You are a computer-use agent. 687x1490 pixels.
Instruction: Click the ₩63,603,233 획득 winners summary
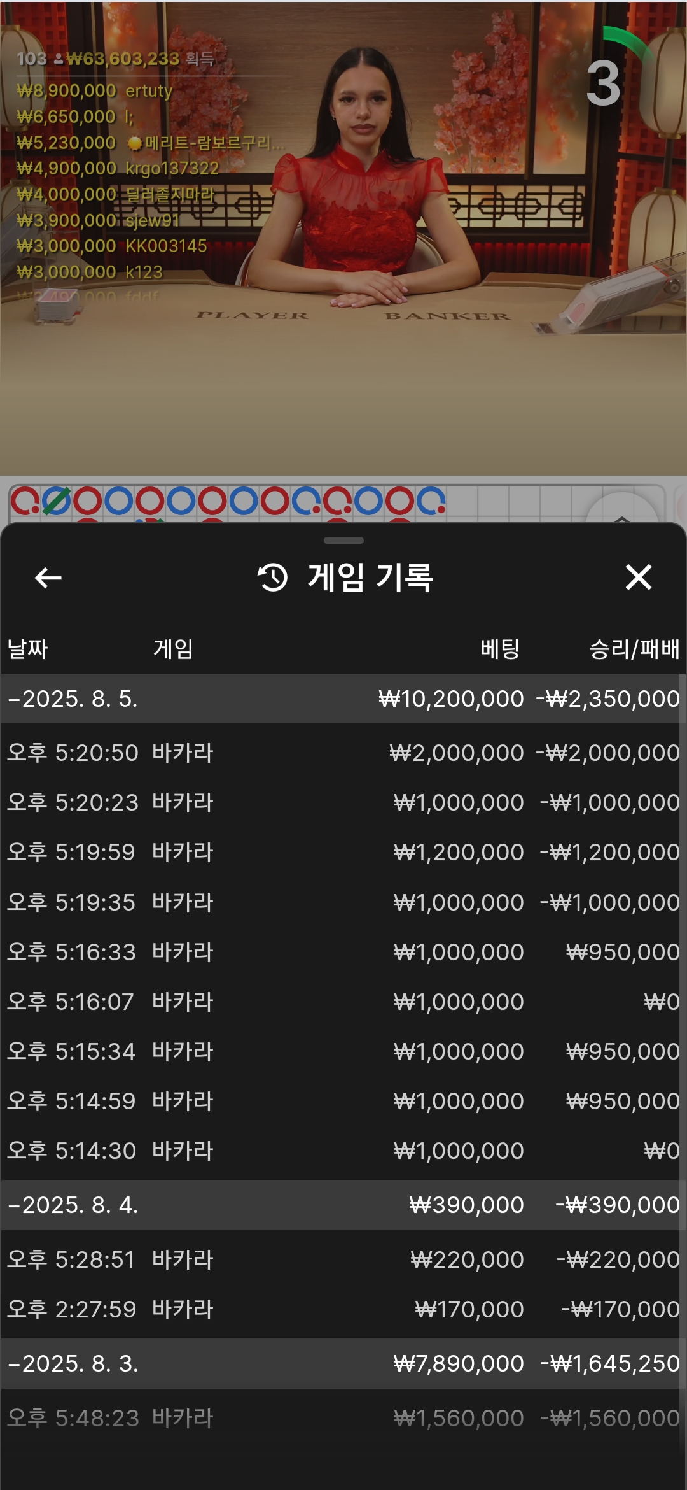(x=116, y=59)
